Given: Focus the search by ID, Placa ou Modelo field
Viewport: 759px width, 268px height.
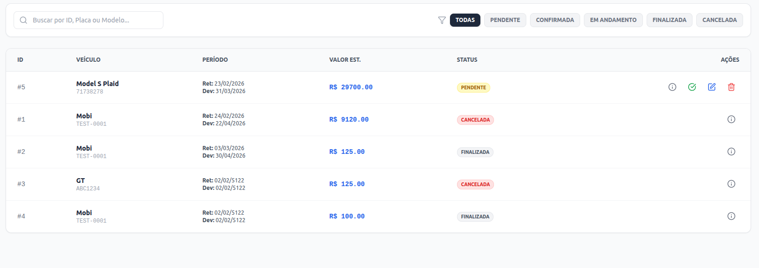Looking at the screenshot, I should [88, 20].
